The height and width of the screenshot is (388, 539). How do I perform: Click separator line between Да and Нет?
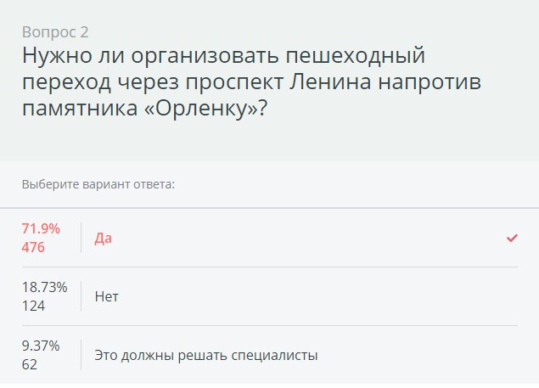click(270, 267)
